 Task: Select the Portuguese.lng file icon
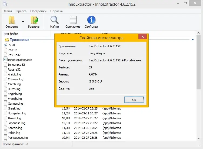(x=5, y=138)
